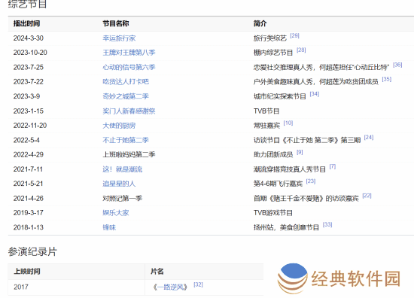
Task: Click reference [35] after 吃货团成员
Action: click(x=387, y=79)
